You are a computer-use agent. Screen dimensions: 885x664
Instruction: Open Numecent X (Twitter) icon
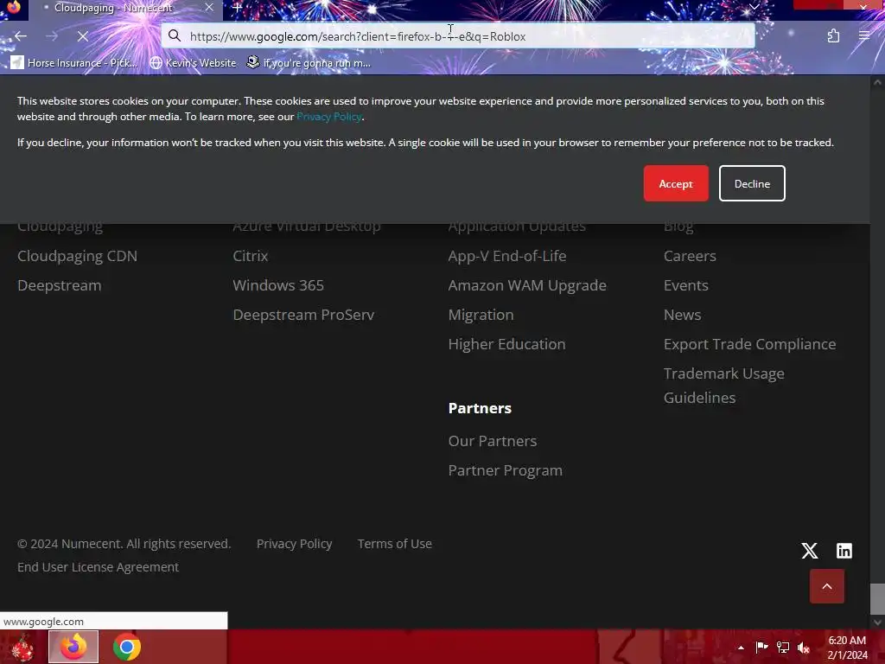[x=809, y=551]
